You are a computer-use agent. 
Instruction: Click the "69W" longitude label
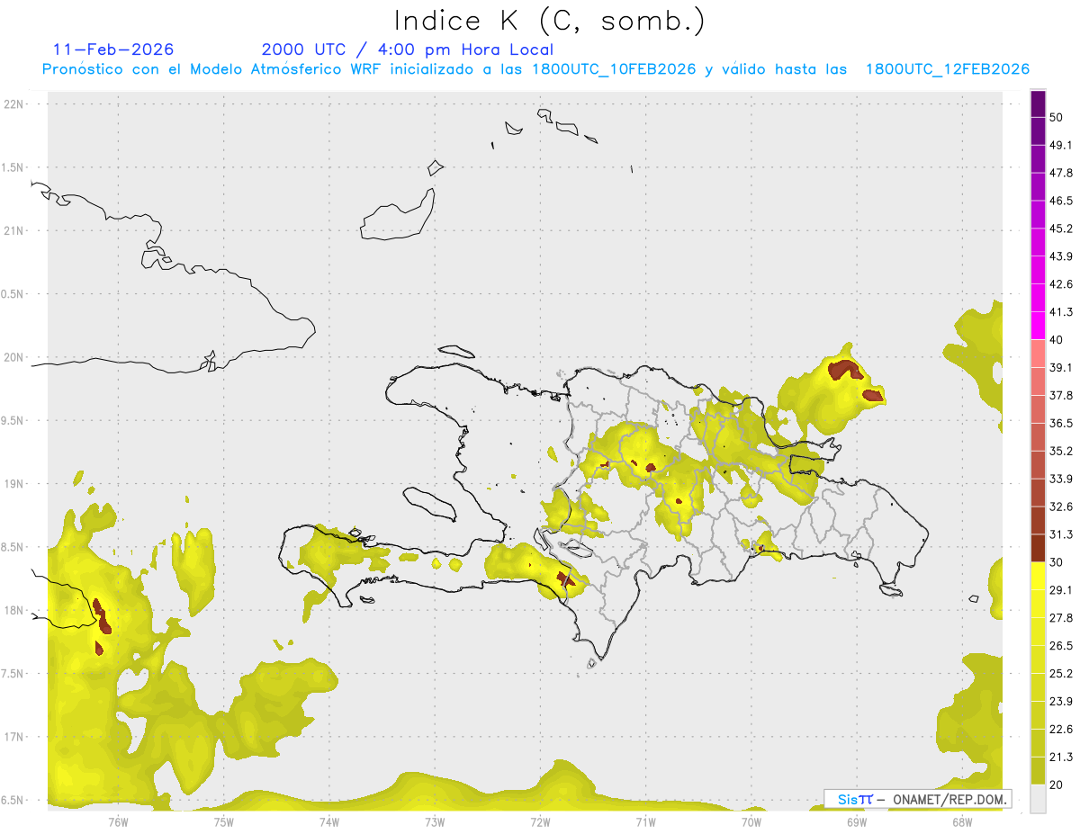coord(857,821)
